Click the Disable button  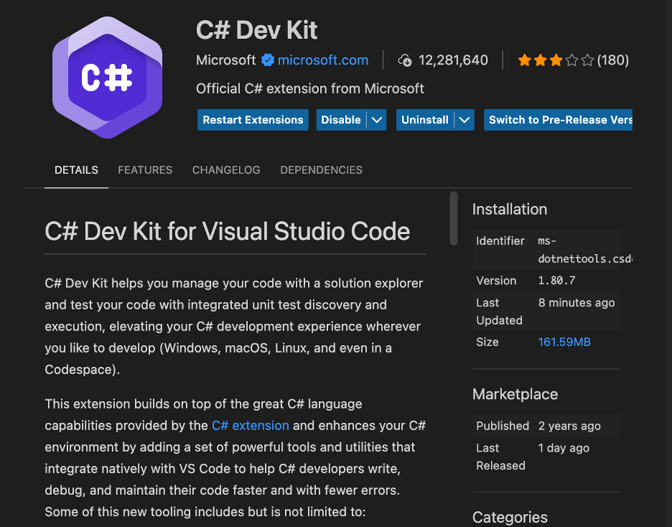click(x=341, y=120)
